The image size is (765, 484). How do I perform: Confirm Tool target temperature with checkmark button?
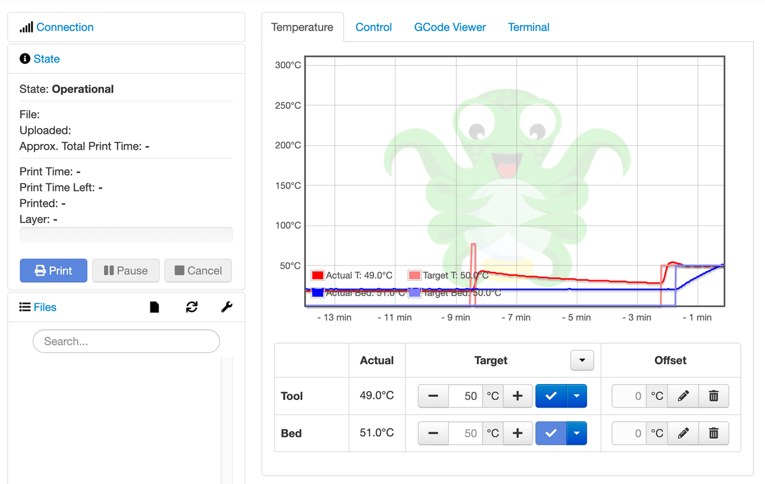551,395
